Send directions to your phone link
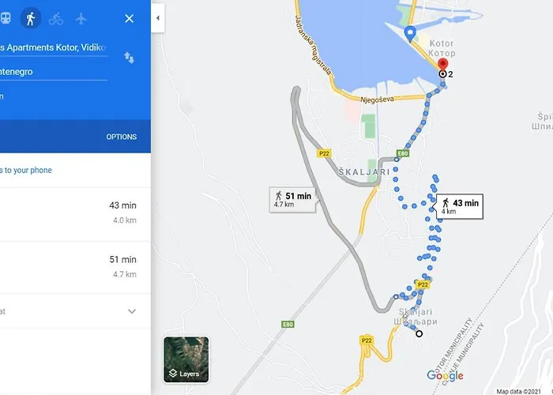 (26, 171)
